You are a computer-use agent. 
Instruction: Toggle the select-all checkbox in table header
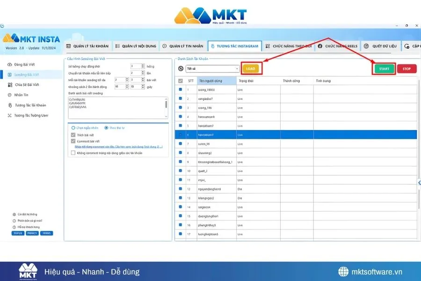(x=181, y=81)
